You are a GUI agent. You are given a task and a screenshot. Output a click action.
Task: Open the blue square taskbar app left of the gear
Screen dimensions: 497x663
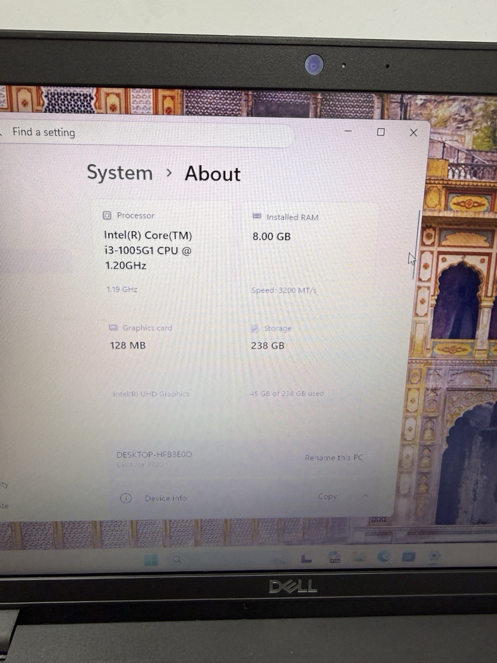409,556
